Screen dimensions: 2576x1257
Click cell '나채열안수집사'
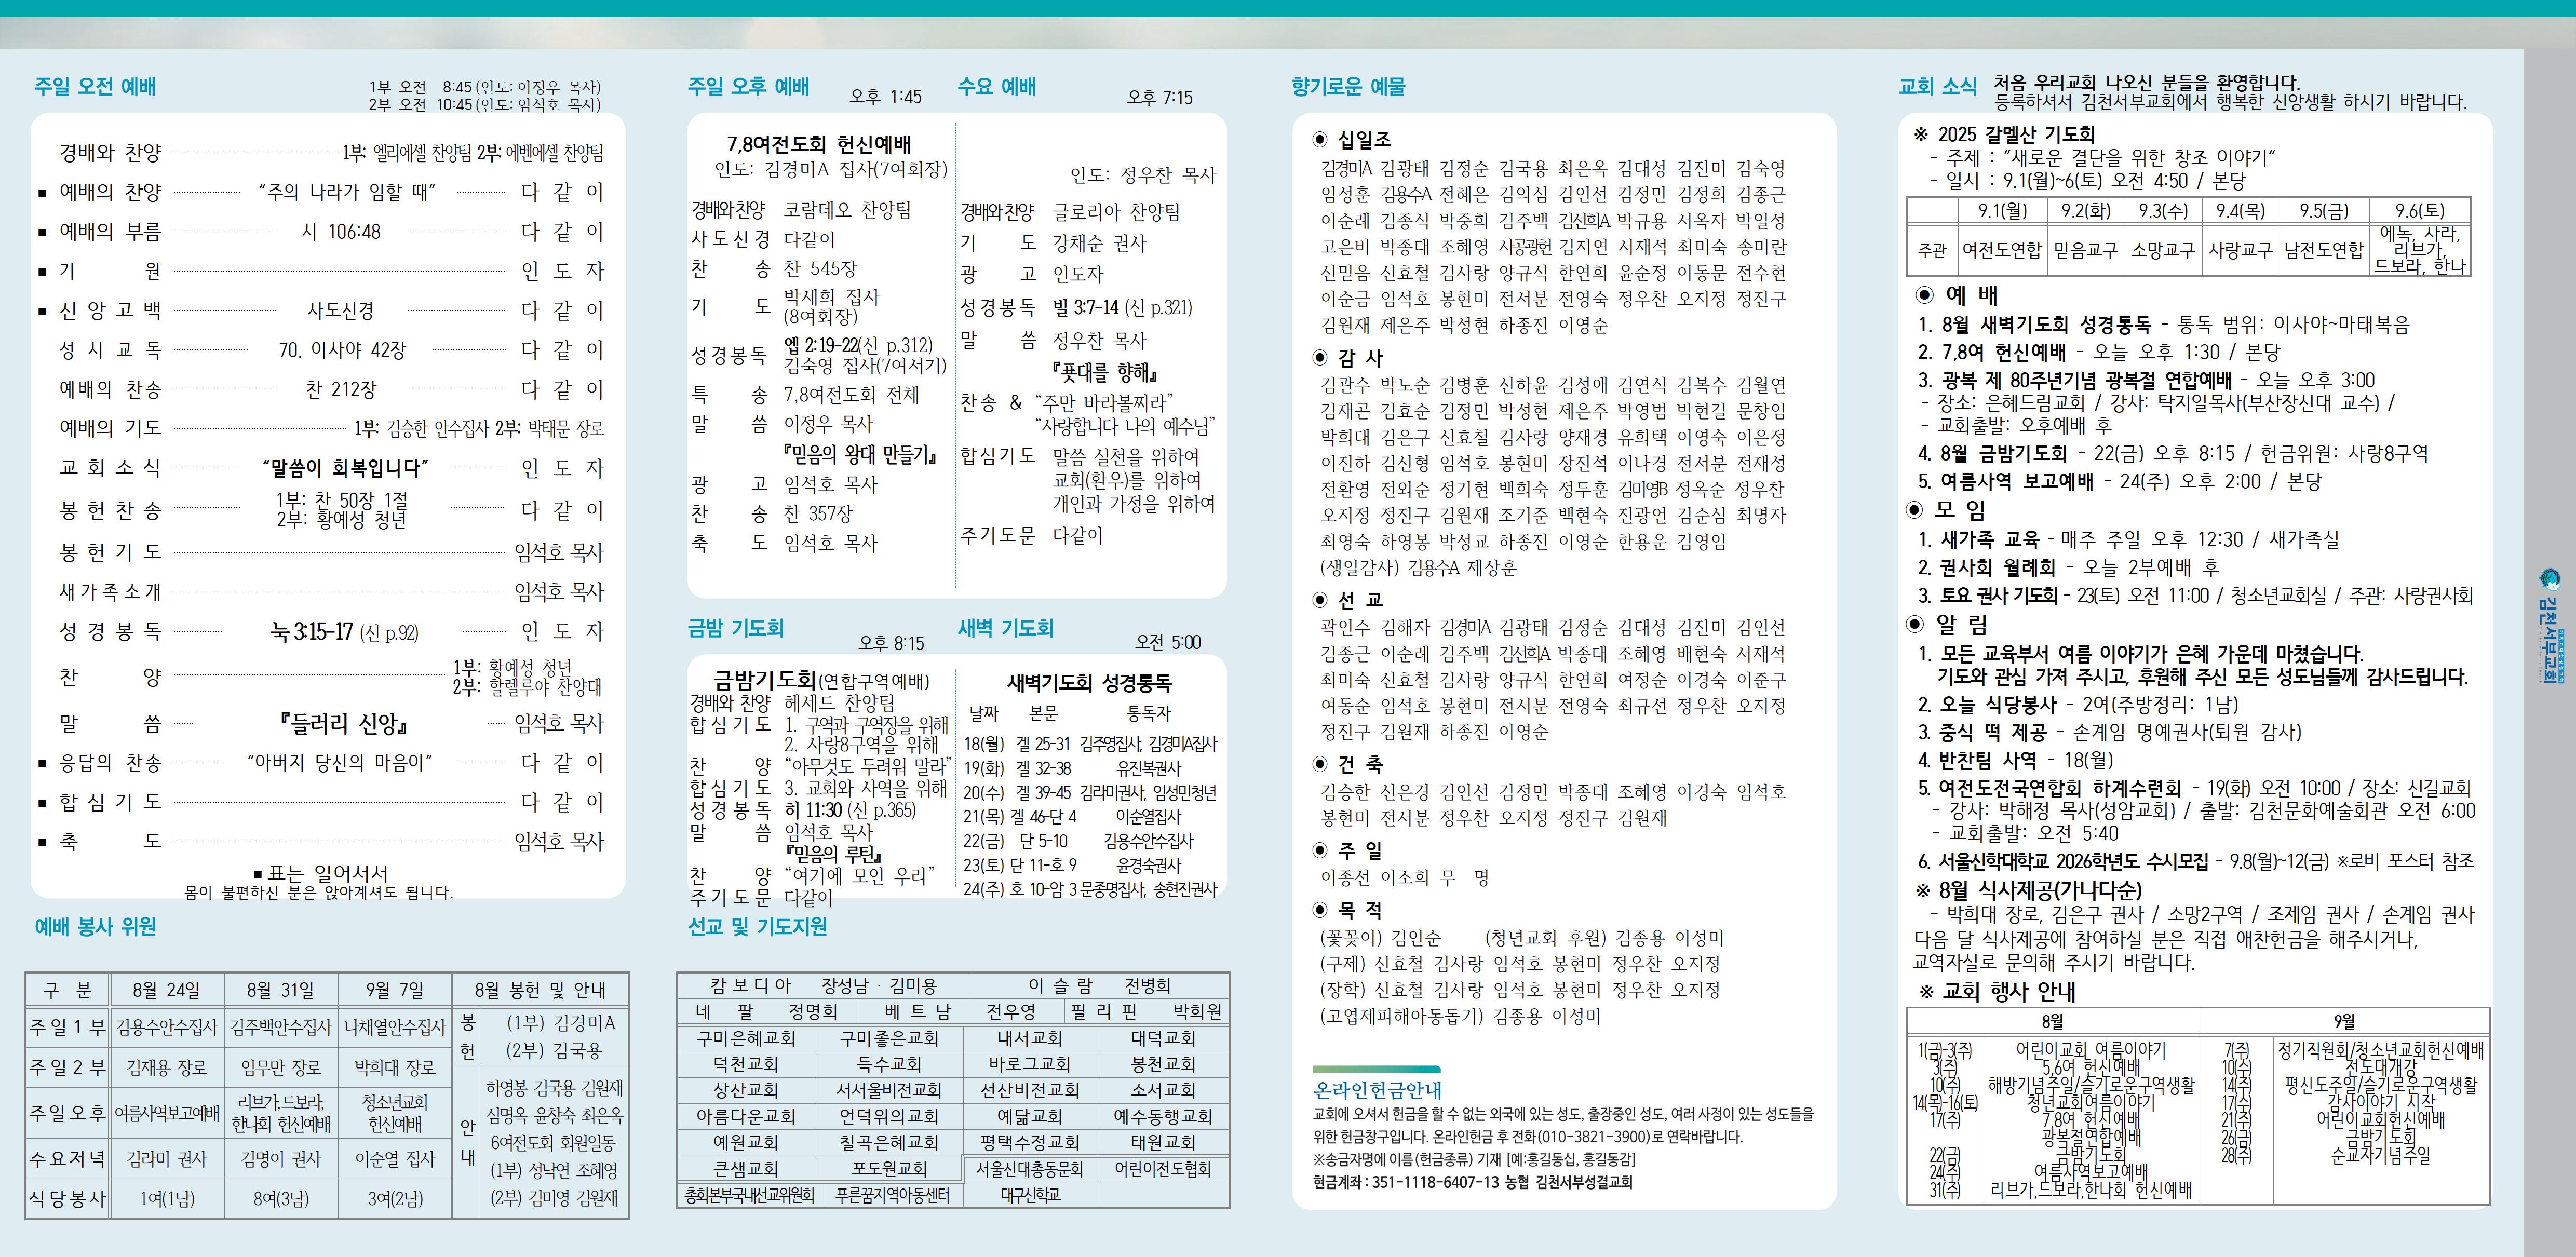point(395,1027)
